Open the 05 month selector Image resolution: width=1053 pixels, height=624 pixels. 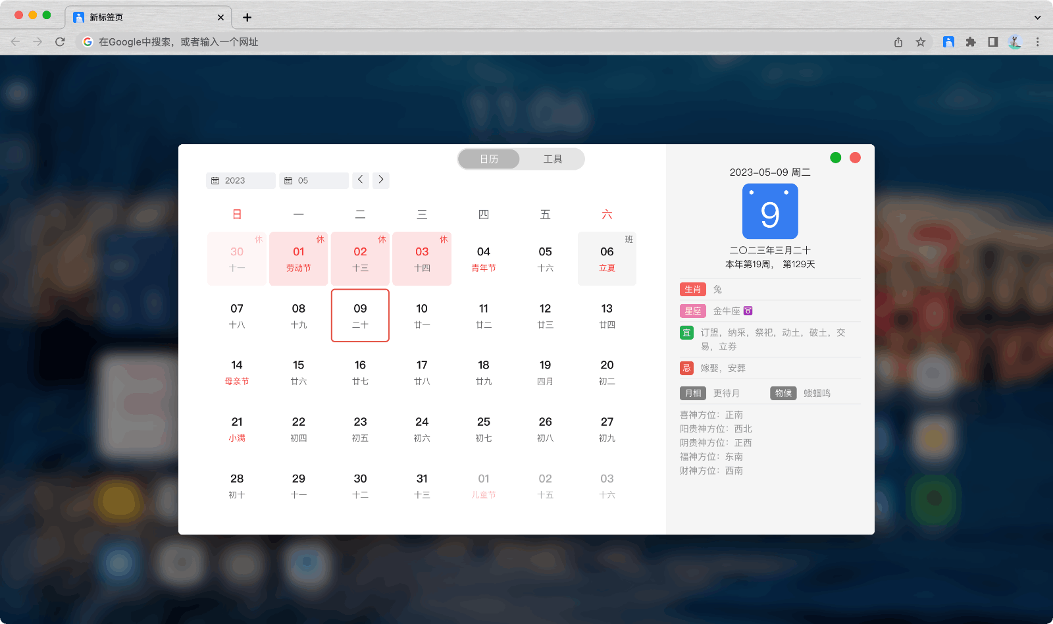314,180
